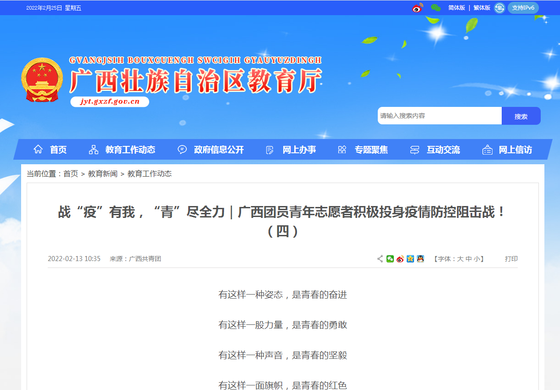560x390 pixels.
Task: Click the 搜索 search button
Action: click(x=521, y=116)
